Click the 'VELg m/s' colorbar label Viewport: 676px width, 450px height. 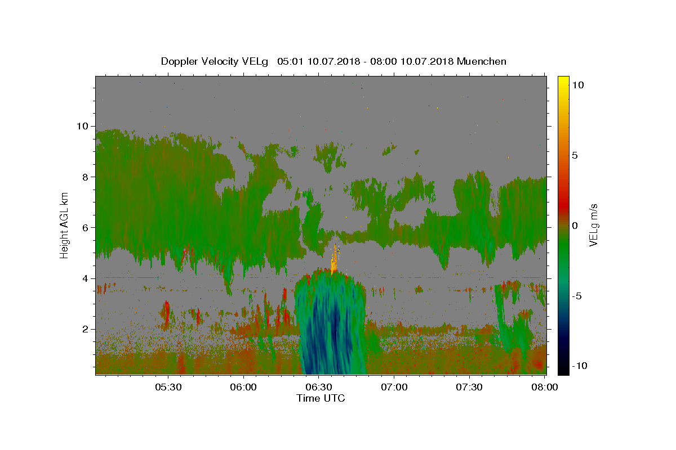coord(593,224)
